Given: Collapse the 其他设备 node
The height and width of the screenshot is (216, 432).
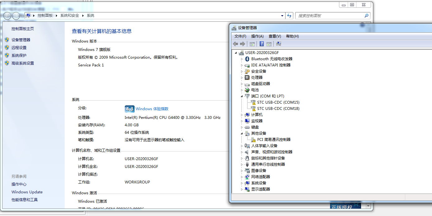Looking at the screenshot, I should (x=242, y=133).
